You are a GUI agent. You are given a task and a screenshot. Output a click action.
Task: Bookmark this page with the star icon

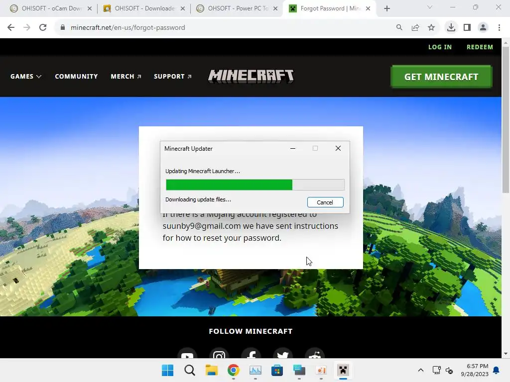click(x=431, y=27)
